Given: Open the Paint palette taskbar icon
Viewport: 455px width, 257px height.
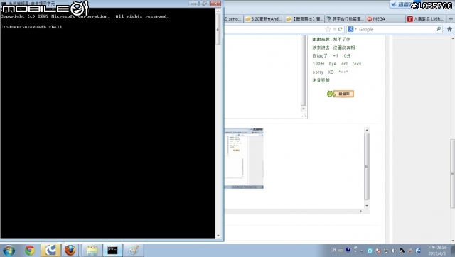Looking at the screenshot, I should (x=134, y=251).
